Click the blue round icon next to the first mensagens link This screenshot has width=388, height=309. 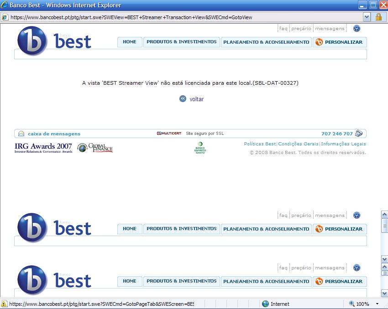(357, 28)
